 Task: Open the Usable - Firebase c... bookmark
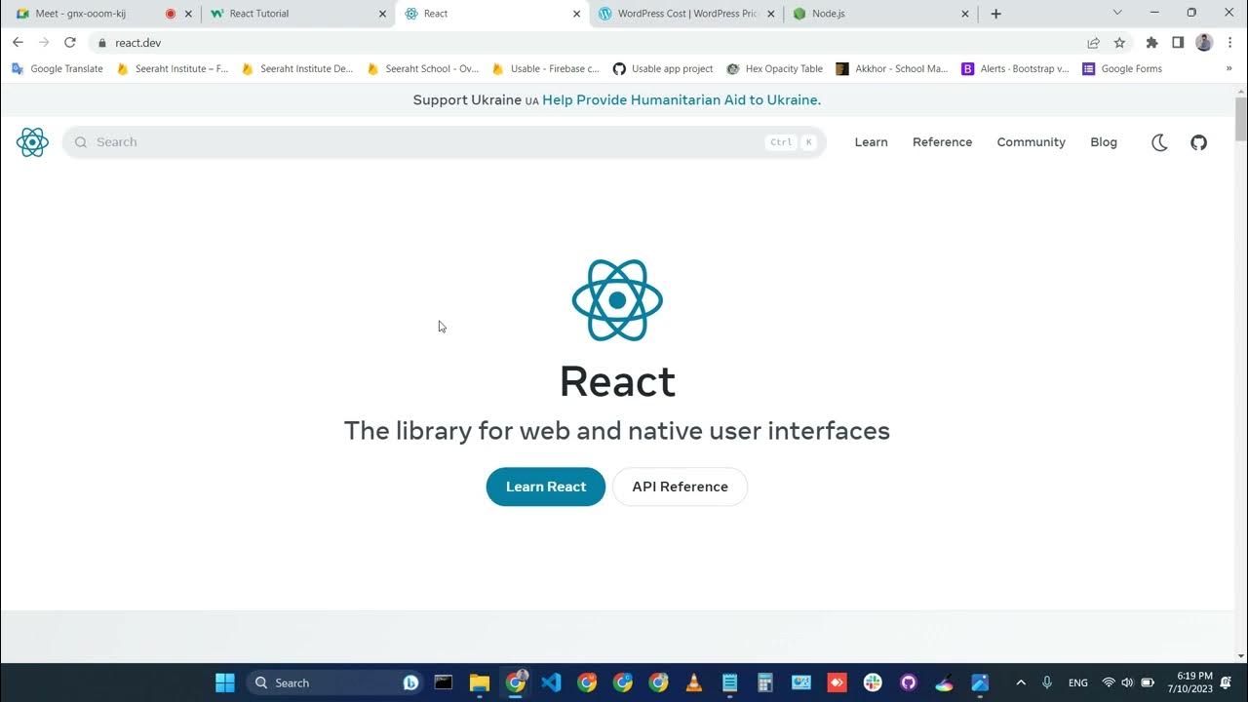click(x=546, y=69)
